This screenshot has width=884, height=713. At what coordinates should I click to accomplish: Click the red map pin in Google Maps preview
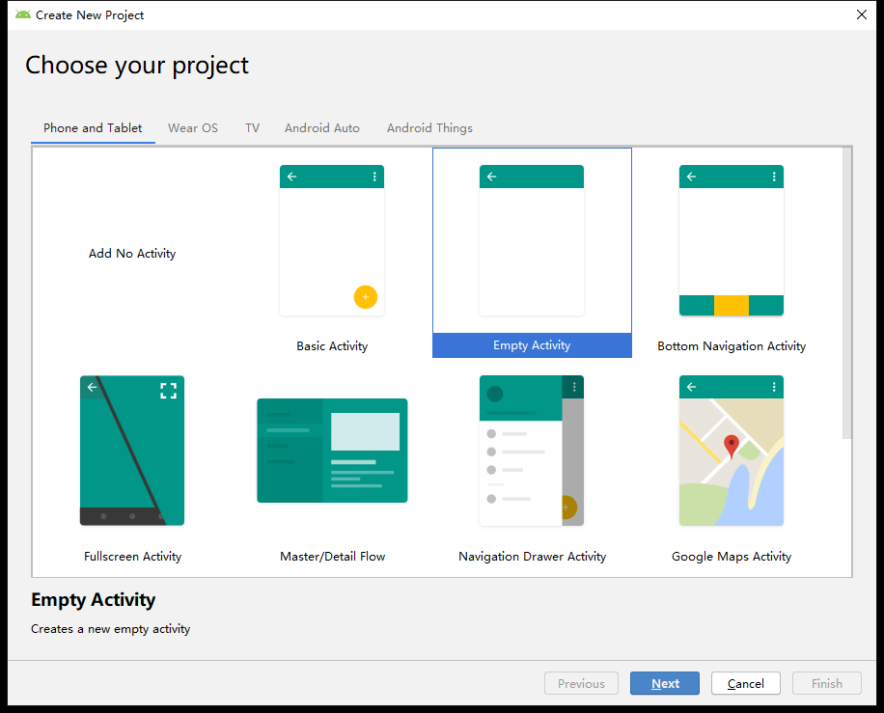coord(732,446)
